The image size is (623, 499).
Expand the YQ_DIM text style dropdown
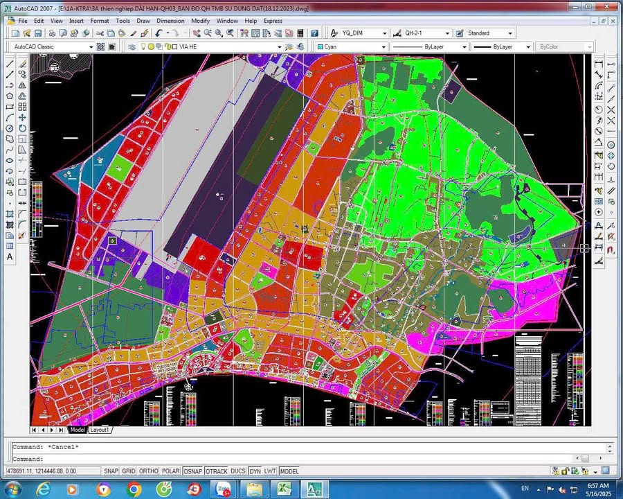coord(384,33)
